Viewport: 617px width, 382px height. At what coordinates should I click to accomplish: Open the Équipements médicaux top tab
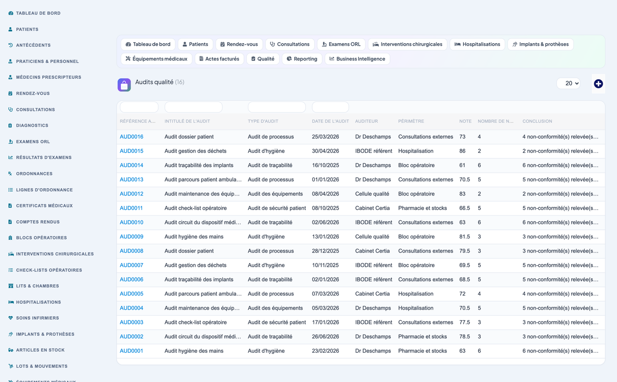(x=156, y=59)
